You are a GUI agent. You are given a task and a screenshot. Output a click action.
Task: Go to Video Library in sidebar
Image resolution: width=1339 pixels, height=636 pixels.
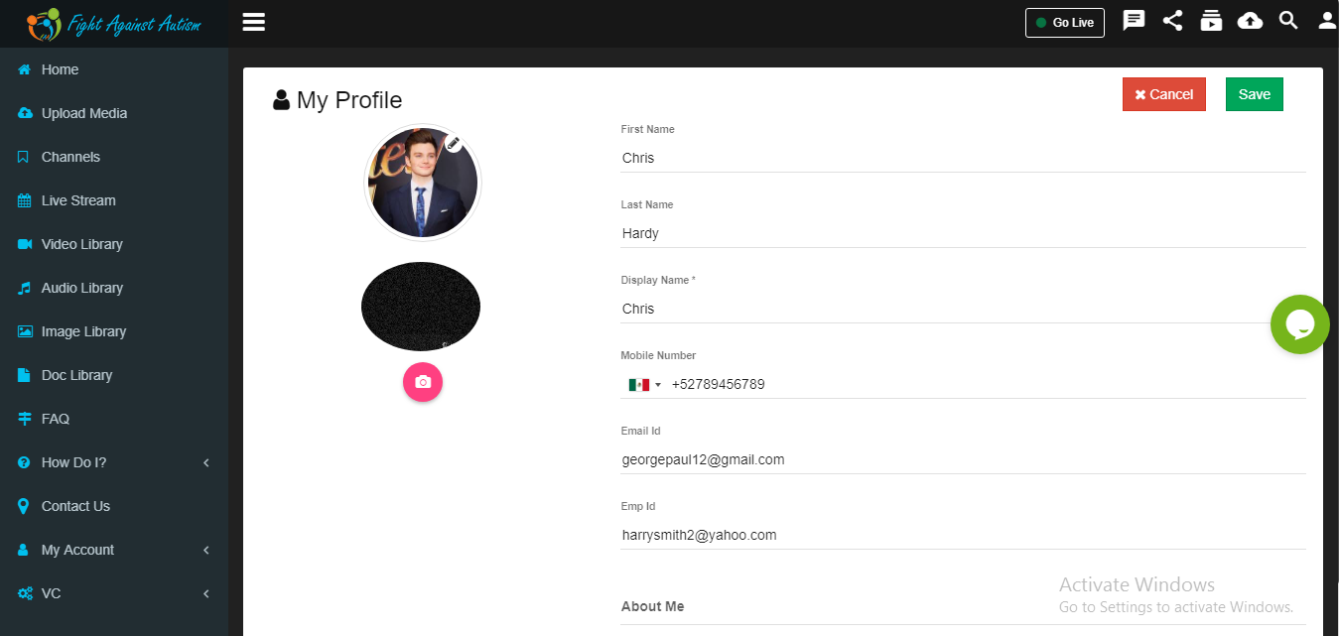[114, 244]
